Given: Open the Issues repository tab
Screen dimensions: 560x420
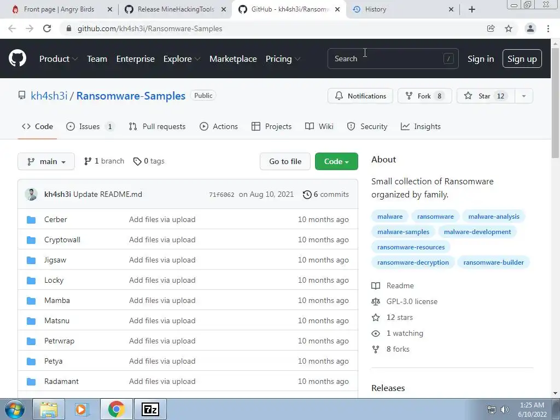Looking at the screenshot, I should coord(90,126).
